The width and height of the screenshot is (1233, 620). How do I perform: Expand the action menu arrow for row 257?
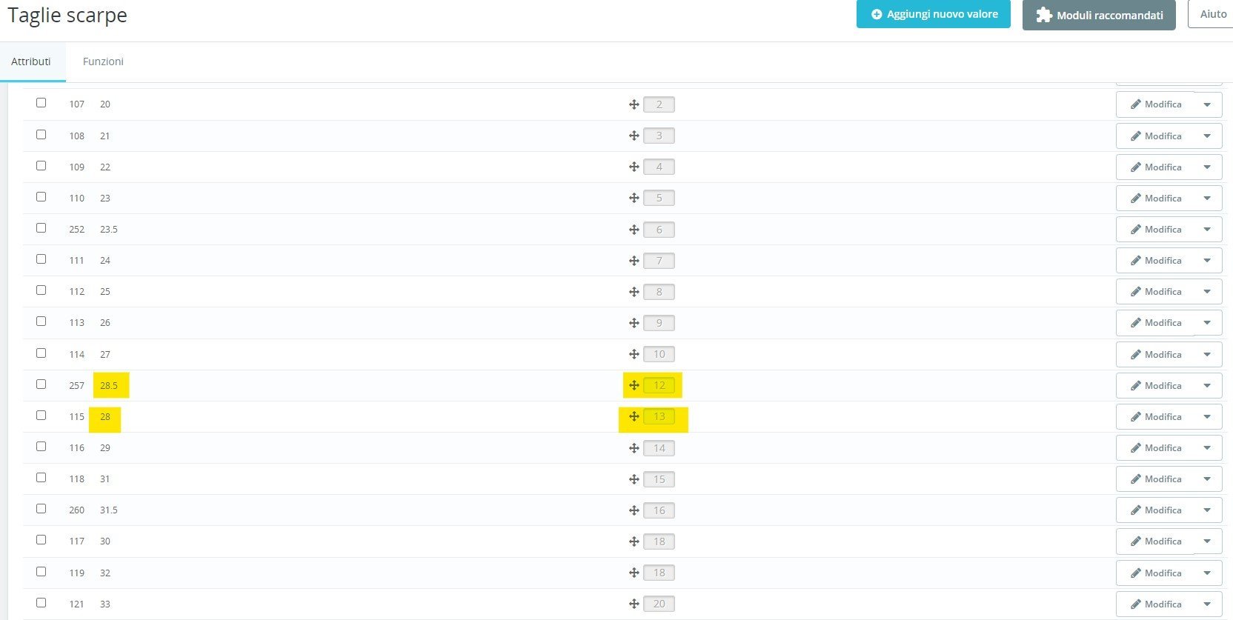pyautogui.click(x=1207, y=385)
